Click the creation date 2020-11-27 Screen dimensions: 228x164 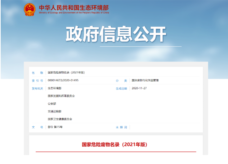pos(139,88)
